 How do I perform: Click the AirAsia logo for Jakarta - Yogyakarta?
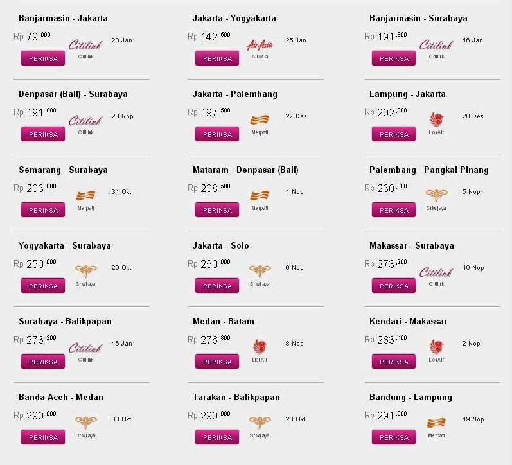click(260, 45)
